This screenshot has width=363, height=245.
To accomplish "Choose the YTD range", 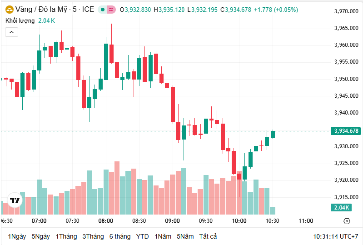I will click(143, 236).
